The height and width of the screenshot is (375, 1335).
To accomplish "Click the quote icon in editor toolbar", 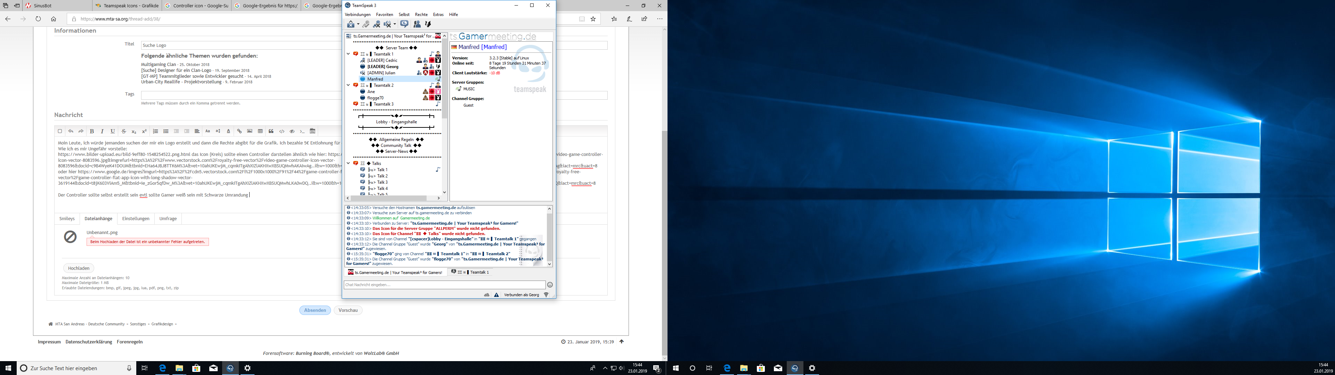I will coord(271,132).
